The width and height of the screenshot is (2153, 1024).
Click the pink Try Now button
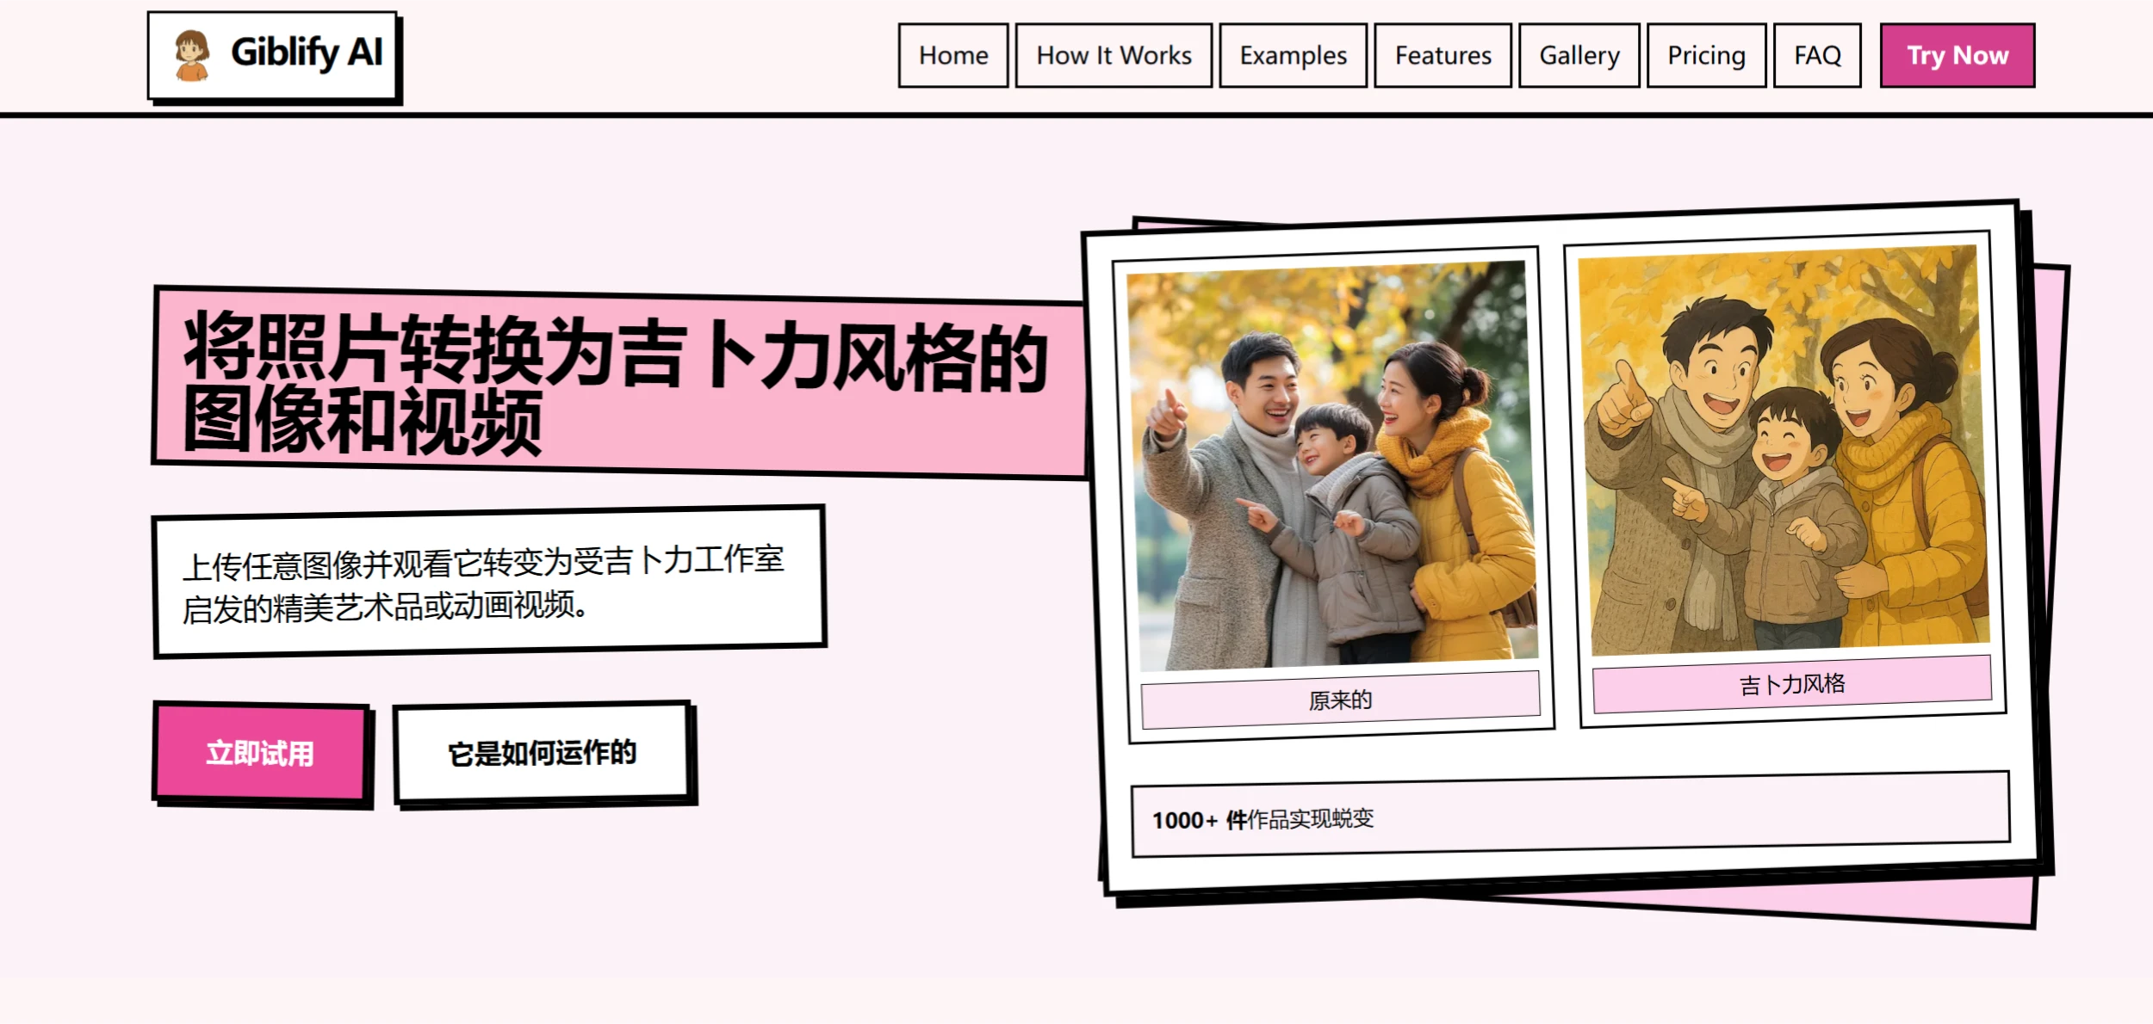[1957, 55]
